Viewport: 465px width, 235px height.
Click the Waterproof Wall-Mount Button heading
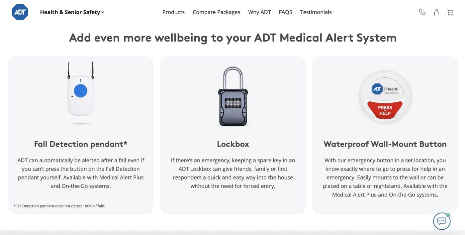(385, 144)
